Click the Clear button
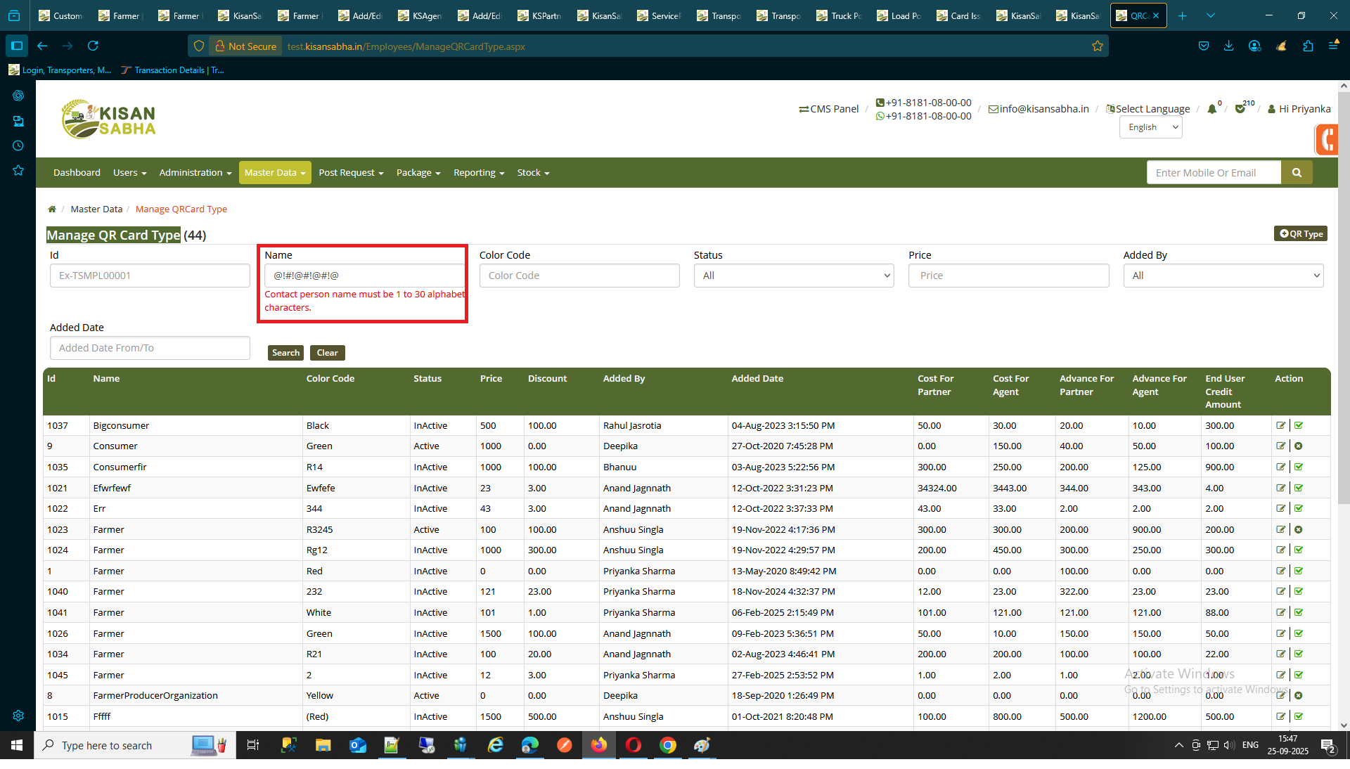 click(x=327, y=353)
